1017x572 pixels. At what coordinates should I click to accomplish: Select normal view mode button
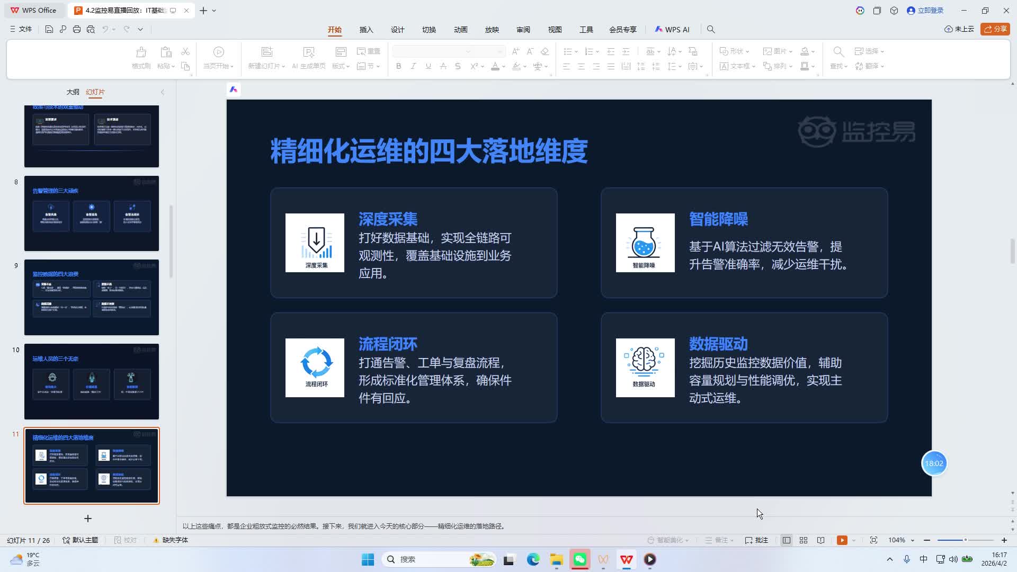pos(787,540)
